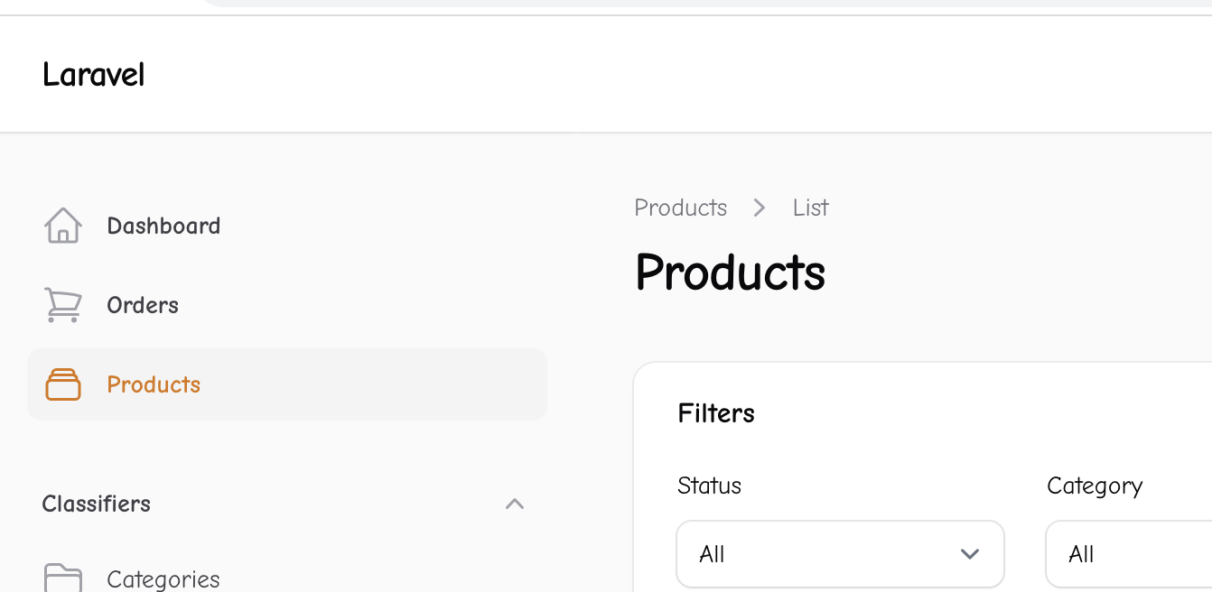Click the Dashboard home icon
Image resolution: width=1212 pixels, height=592 pixels.
pos(63,226)
